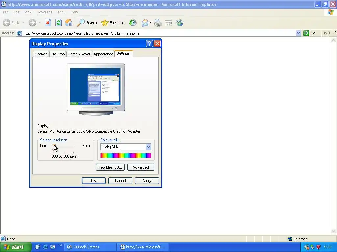Viewport: 337px width, 252px height.
Task: Expand the Links toolbar chevron
Action: (334, 32)
